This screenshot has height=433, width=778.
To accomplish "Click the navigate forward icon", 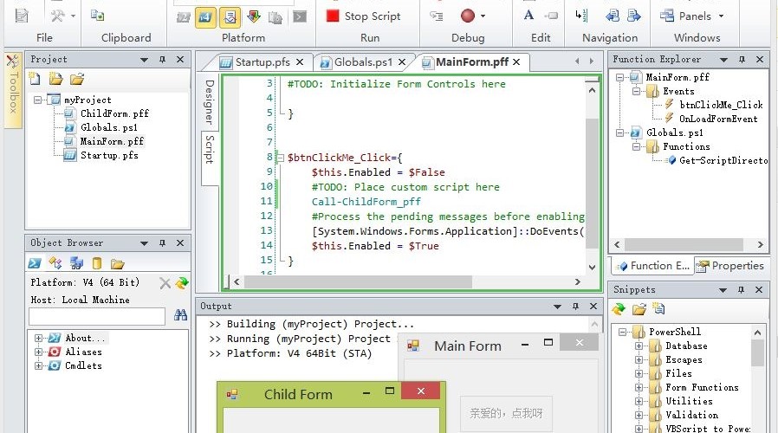I will [633, 16].
